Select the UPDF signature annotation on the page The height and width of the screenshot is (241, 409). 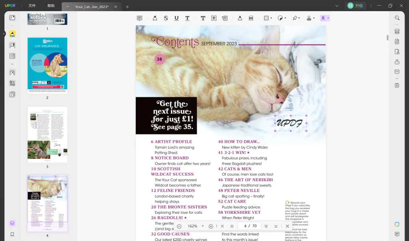click(x=291, y=123)
